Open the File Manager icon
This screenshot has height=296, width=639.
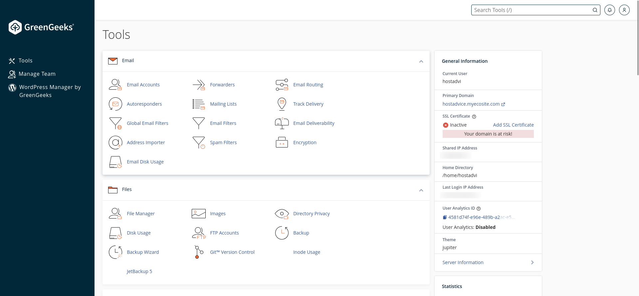click(115, 214)
